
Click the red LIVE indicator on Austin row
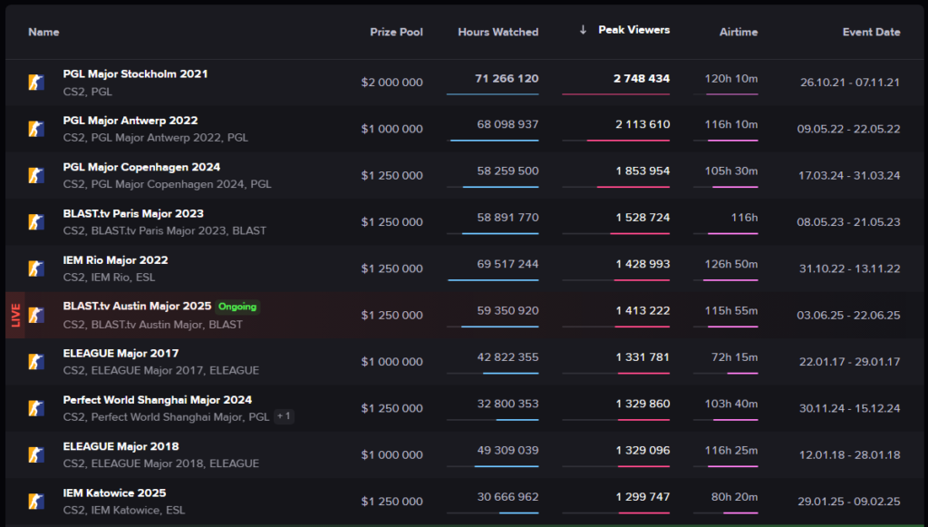pyautogui.click(x=15, y=315)
